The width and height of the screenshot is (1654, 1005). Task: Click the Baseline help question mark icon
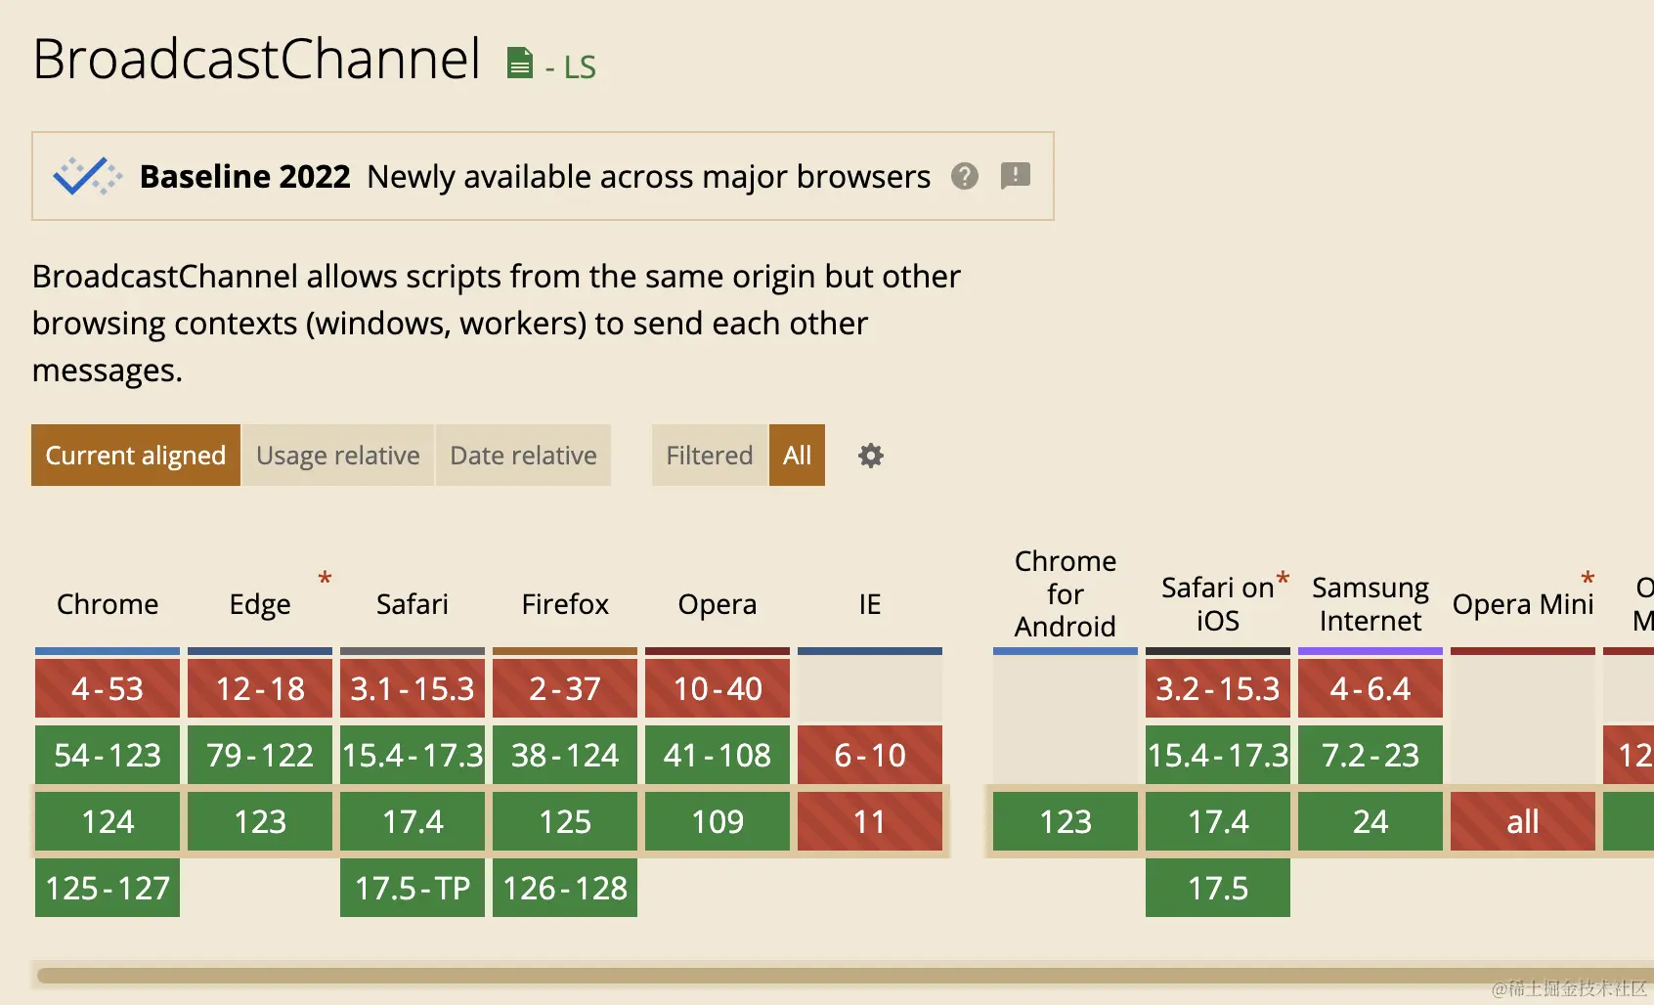point(965,176)
